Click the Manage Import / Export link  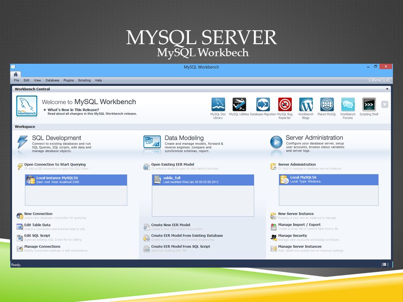coord(299,225)
